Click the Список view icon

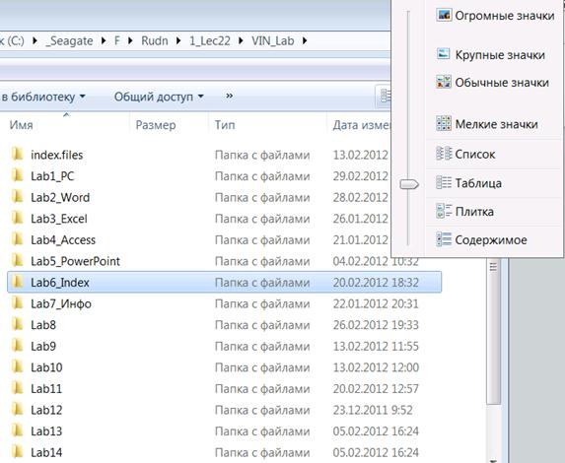pos(444,154)
